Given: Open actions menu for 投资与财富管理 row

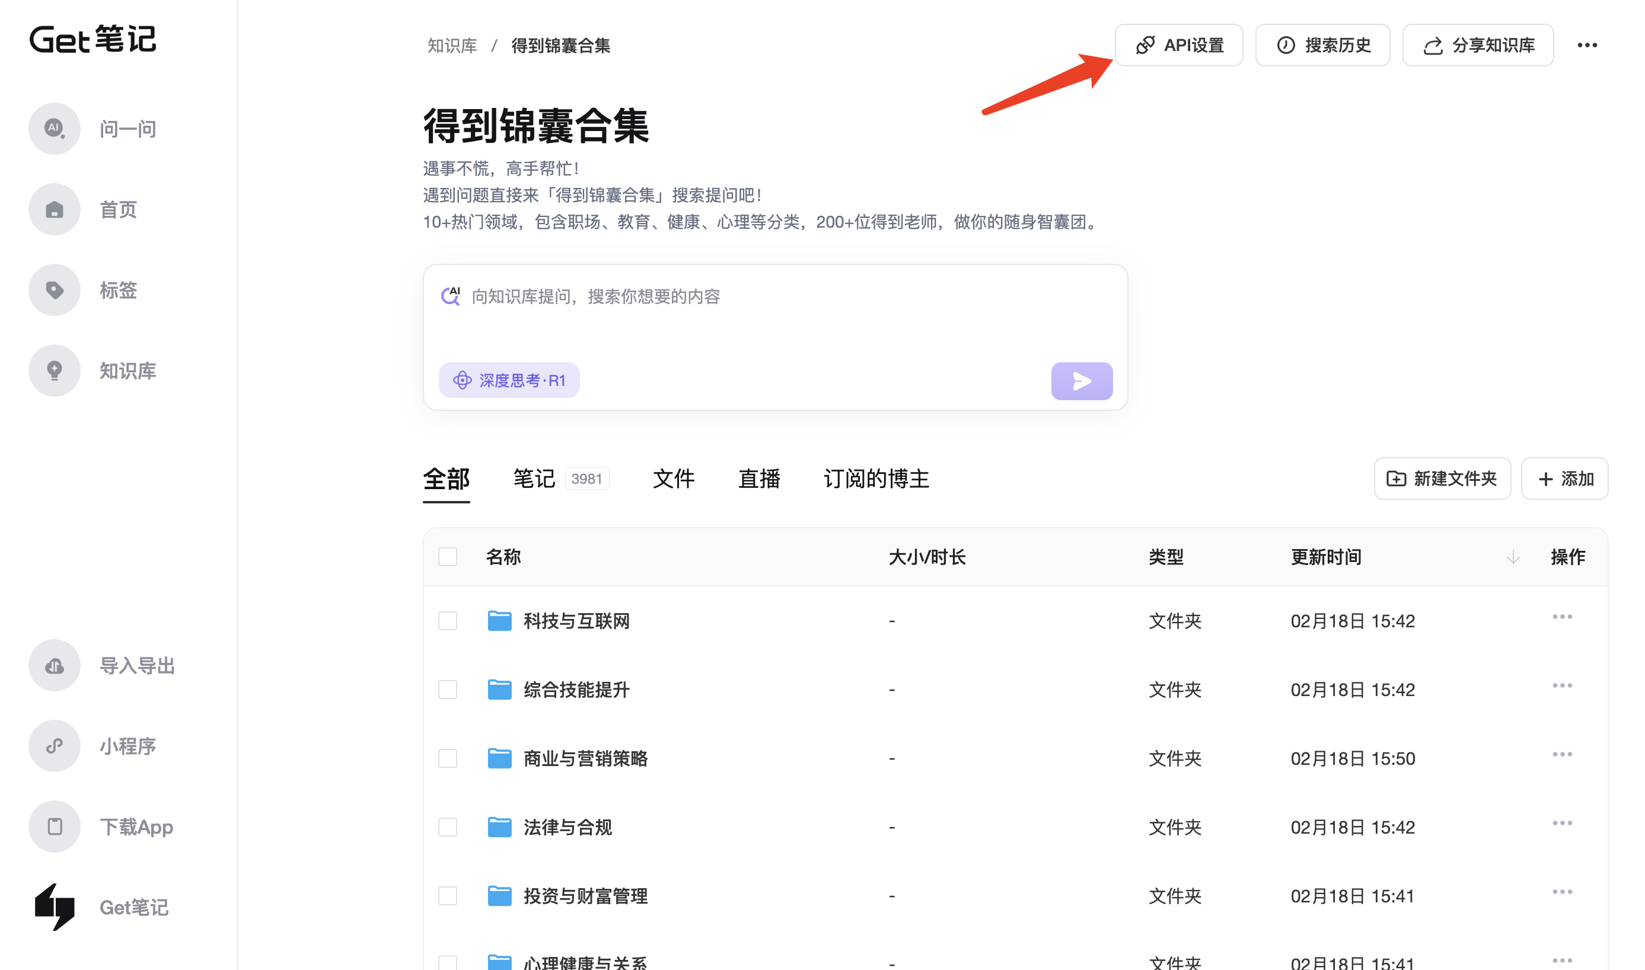Looking at the screenshot, I should point(1562,892).
